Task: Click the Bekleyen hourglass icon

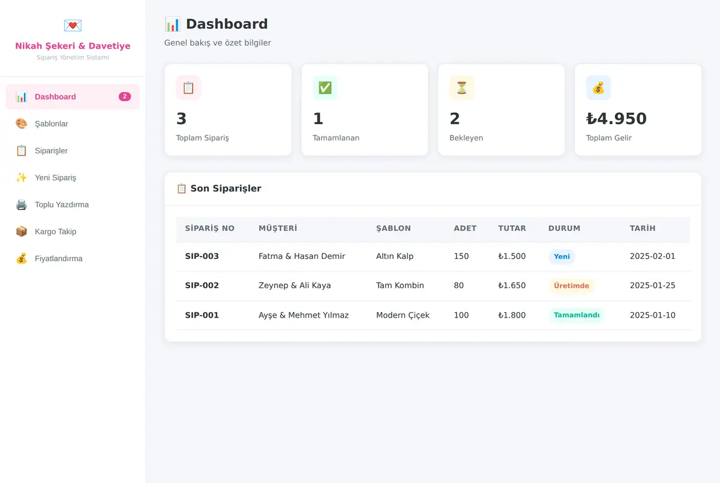Action: 462,88
